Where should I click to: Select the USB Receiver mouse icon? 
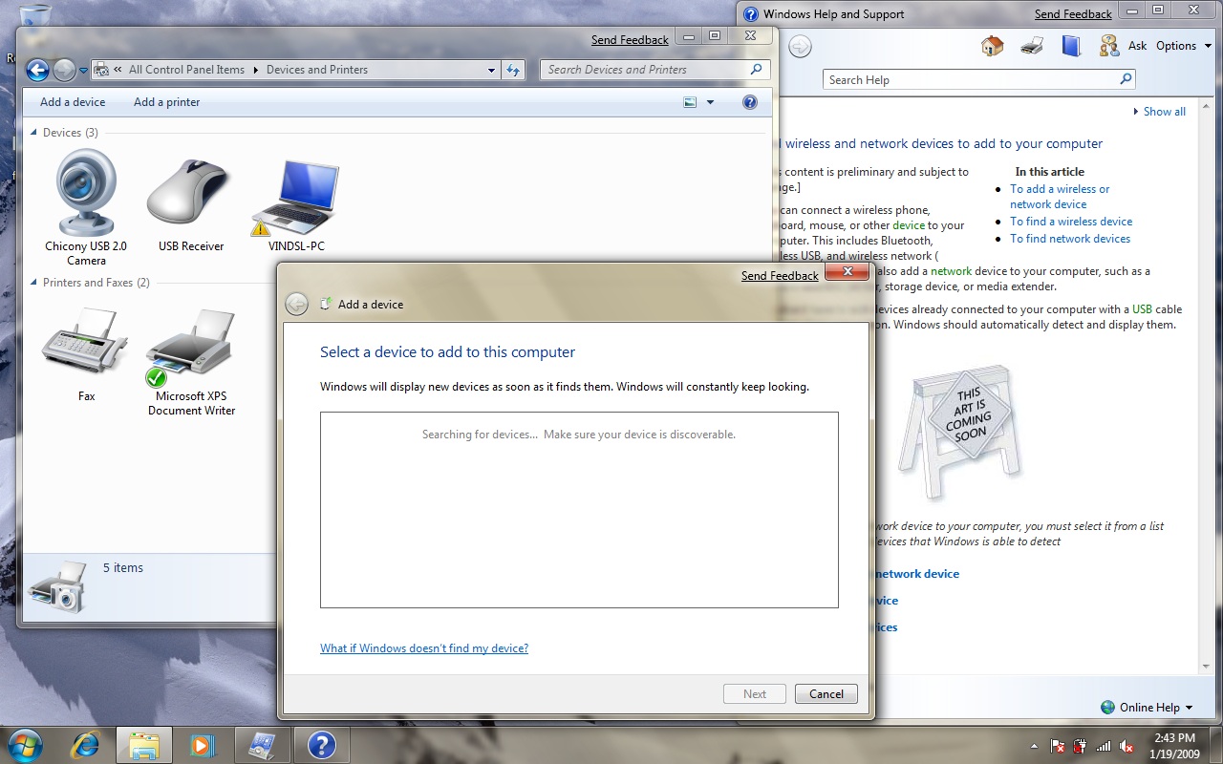190,194
